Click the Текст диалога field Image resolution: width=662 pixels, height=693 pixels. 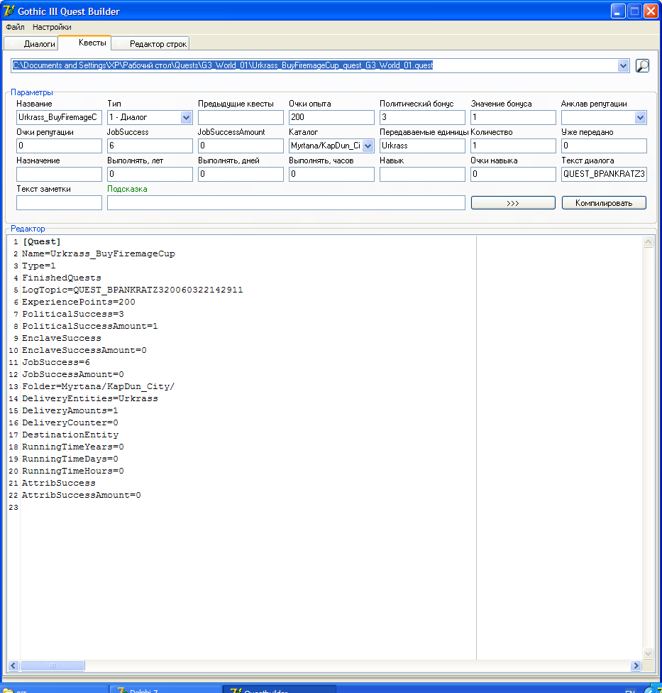[604, 174]
